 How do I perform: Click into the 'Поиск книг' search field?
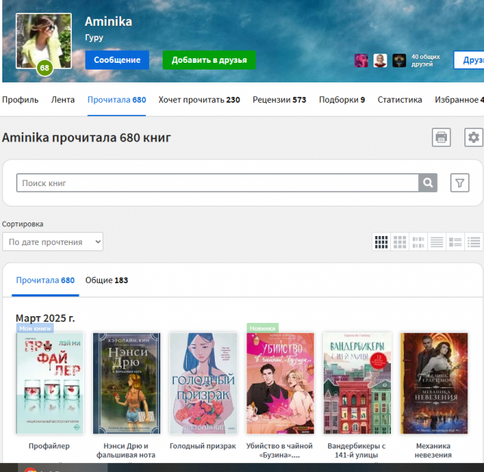(218, 182)
